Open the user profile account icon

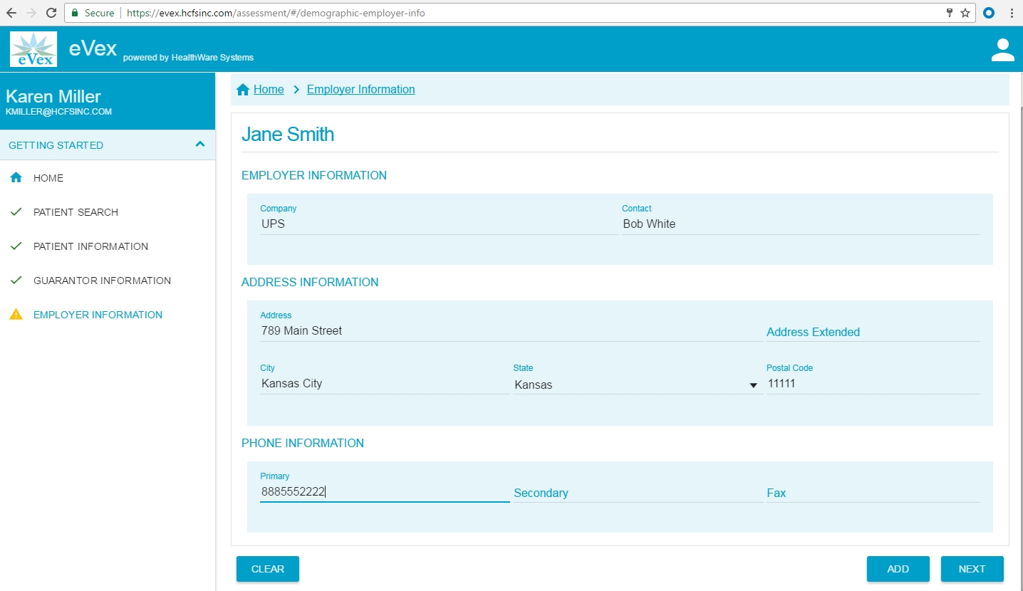(x=1002, y=50)
